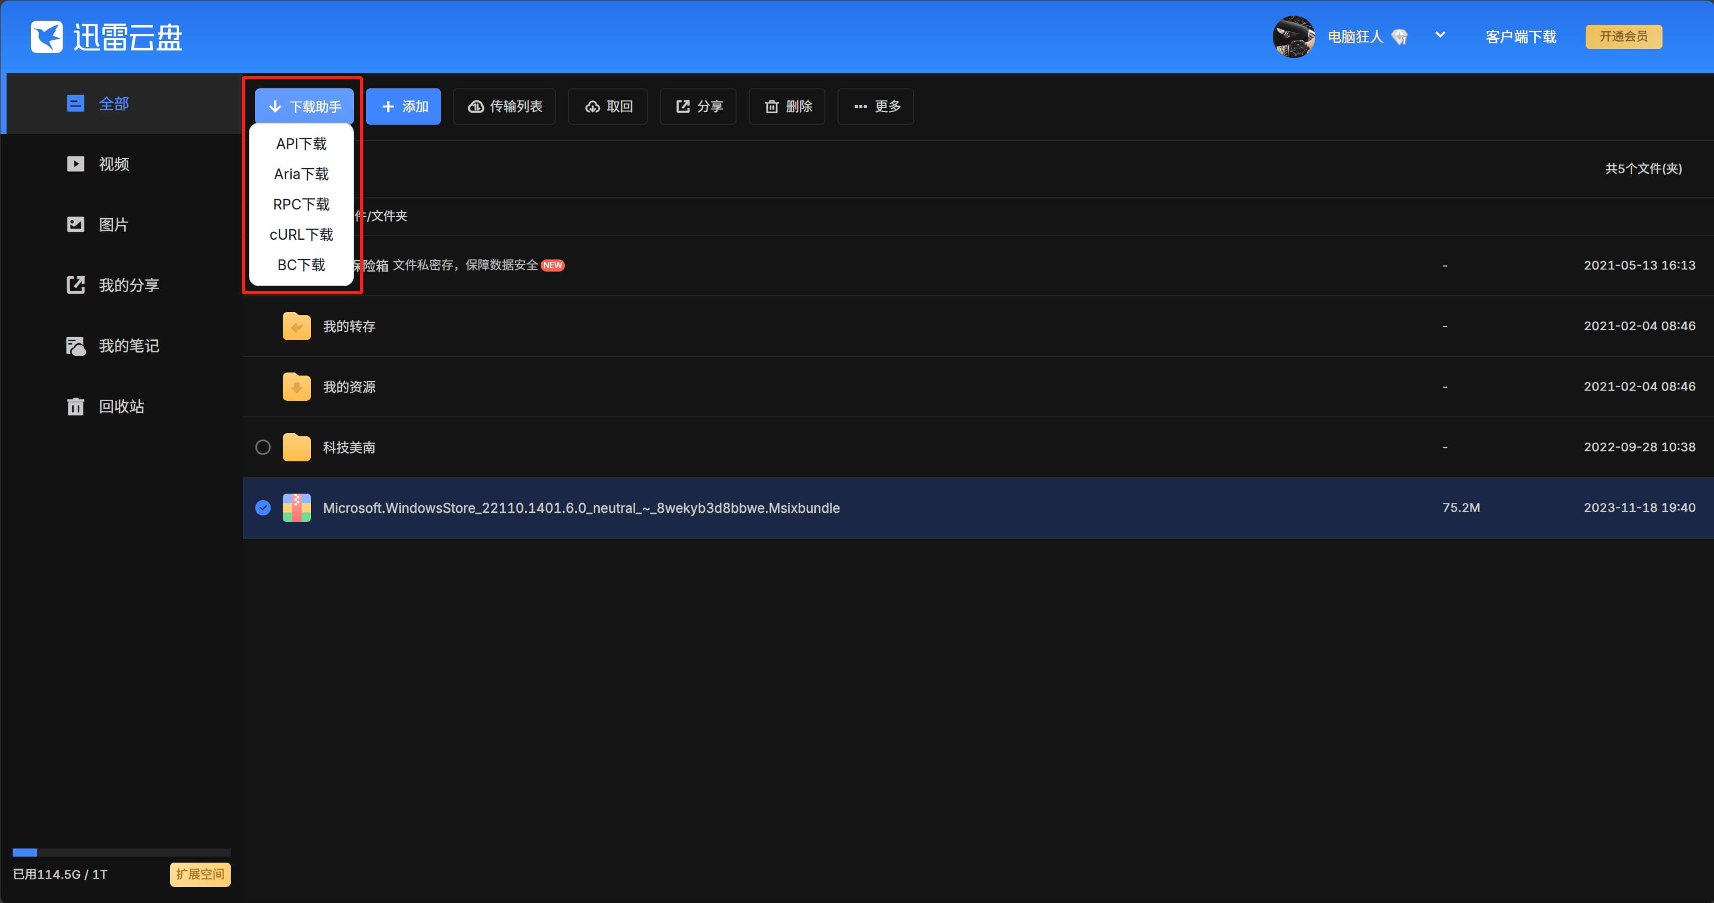Click the 科技美南 folder icon
Screen dimensions: 1714x903
[x=297, y=447]
